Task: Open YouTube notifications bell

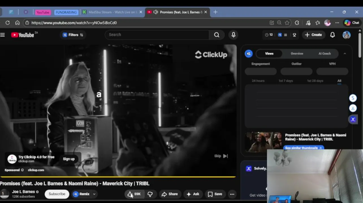Action: click(x=332, y=35)
